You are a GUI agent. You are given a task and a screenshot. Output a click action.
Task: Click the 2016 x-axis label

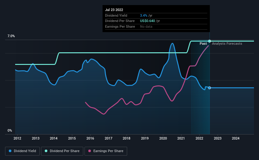[x=90, y=138]
